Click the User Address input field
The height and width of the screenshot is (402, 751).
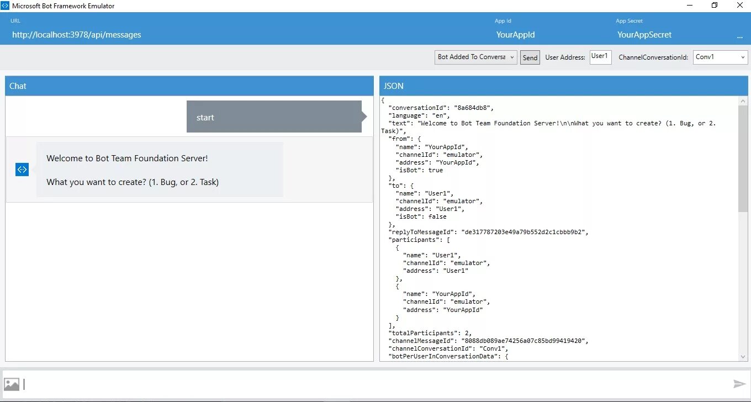point(600,57)
